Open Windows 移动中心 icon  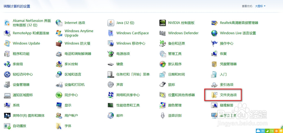pos(111,43)
